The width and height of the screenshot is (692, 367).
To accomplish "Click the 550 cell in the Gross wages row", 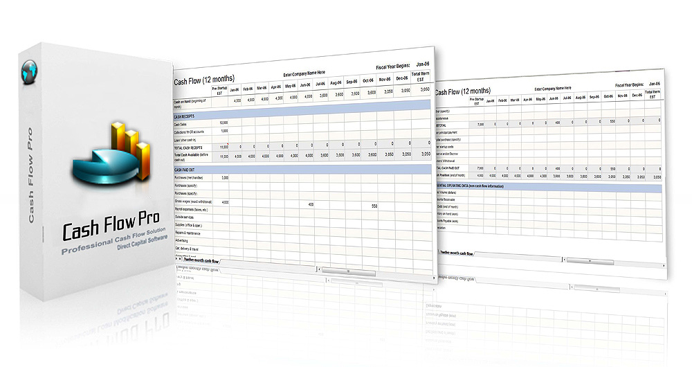I will pos(374,206).
